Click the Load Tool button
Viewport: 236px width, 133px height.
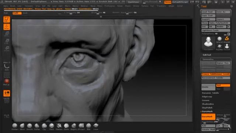208,12
